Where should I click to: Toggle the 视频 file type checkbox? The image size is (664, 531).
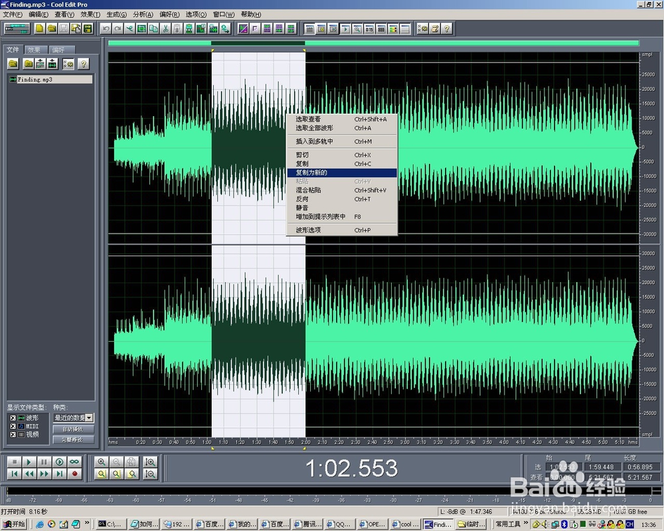click(x=13, y=435)
